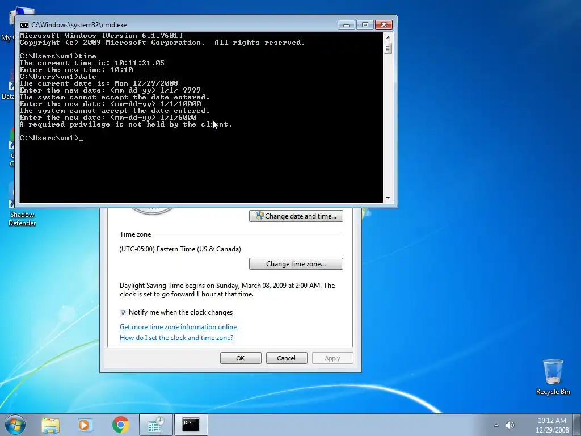
Task: Confirm the Date and Time dialog with OK
Action: click(241, 358)
